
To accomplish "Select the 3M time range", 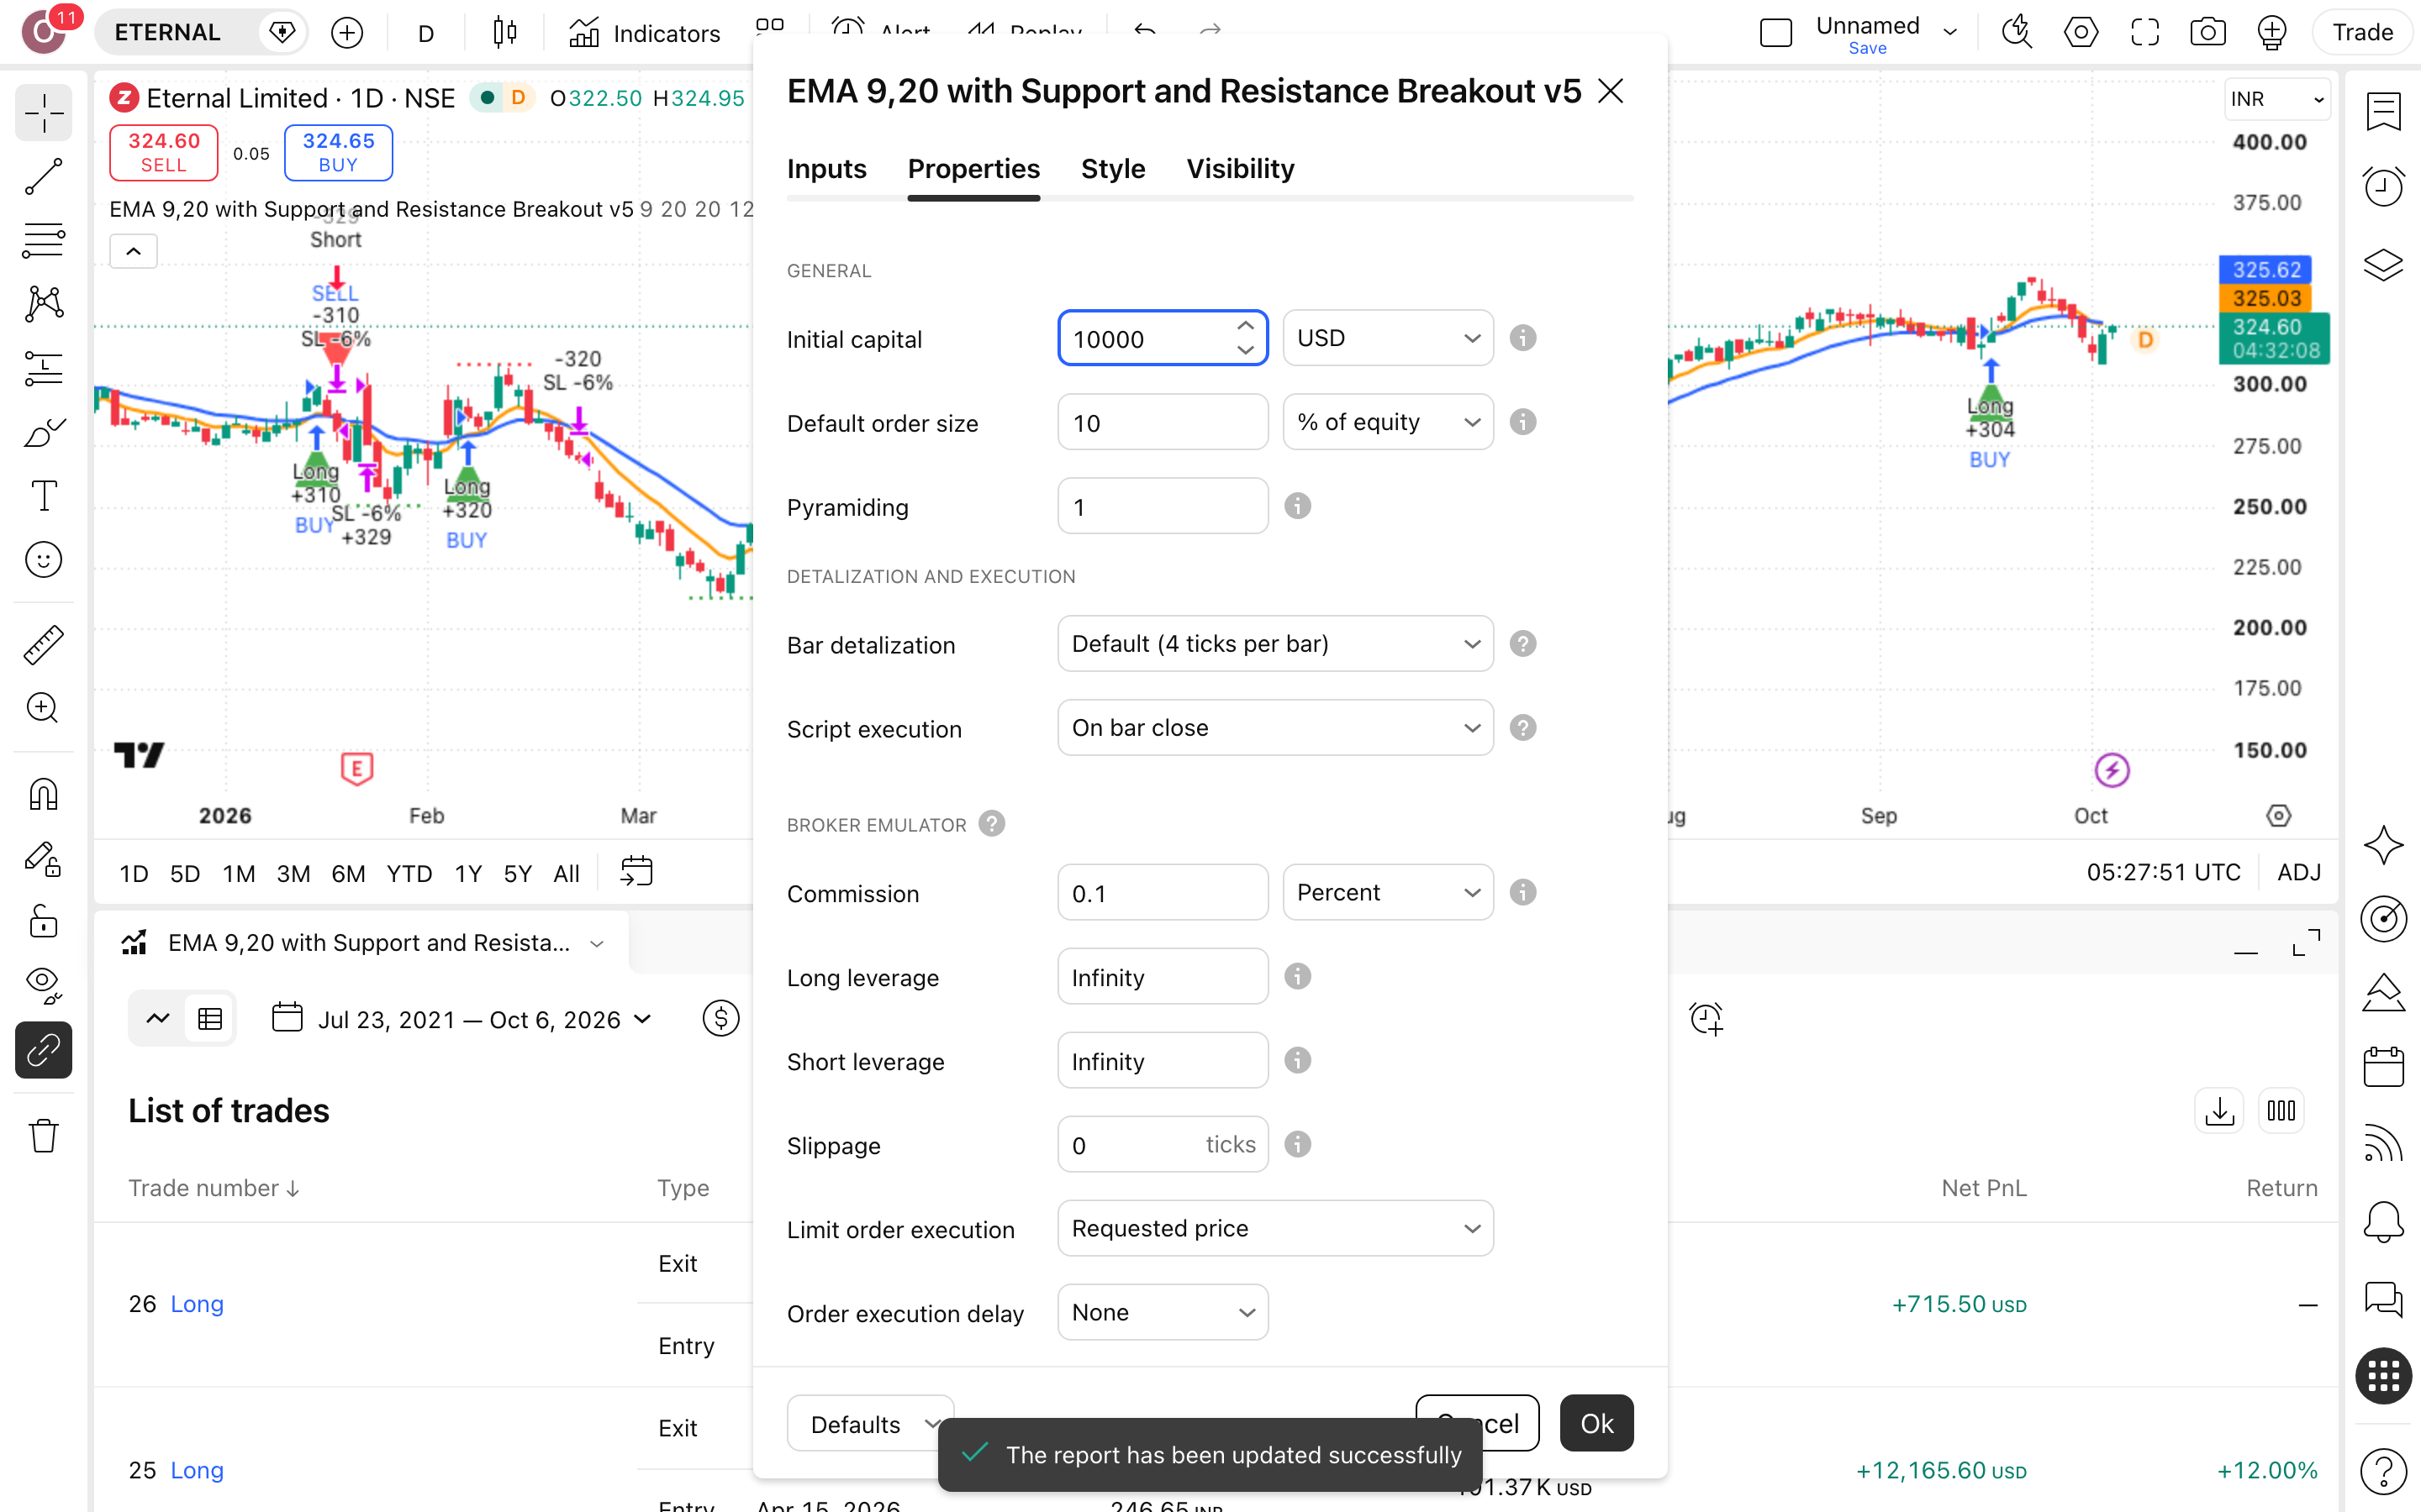I will [293, 873].
